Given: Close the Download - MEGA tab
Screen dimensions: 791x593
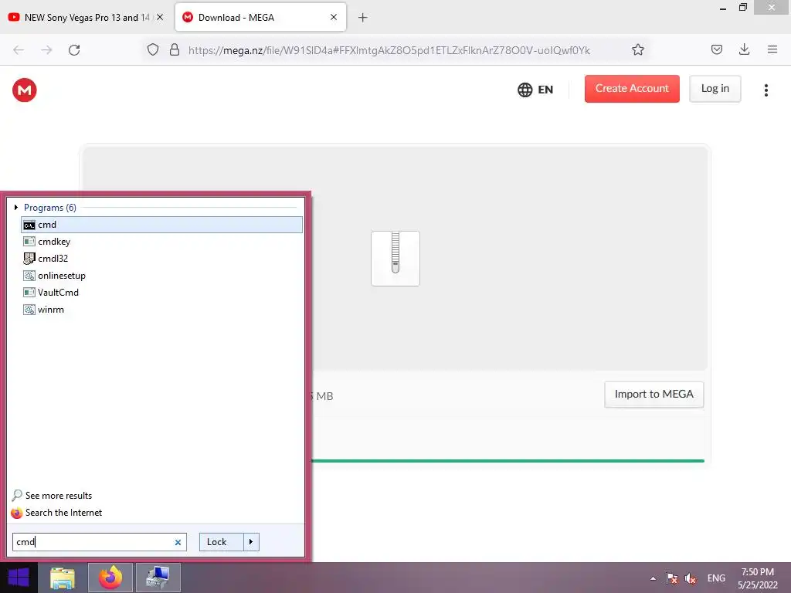Looking at the screenshot, I should (334, 17).
